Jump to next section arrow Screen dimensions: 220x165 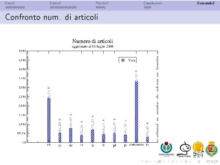[190, 162]
